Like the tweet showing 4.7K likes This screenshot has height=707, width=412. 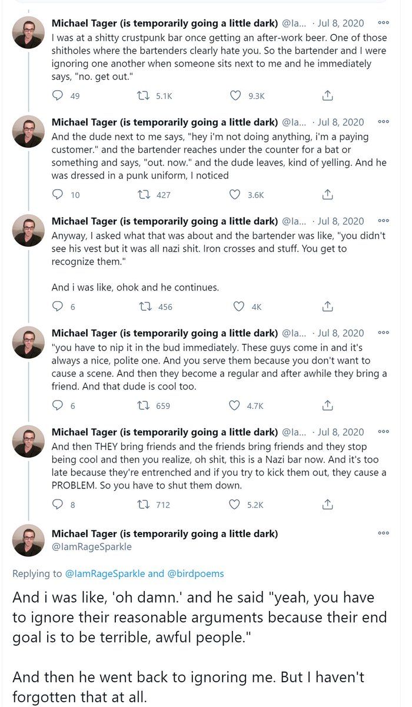(235, 405)
